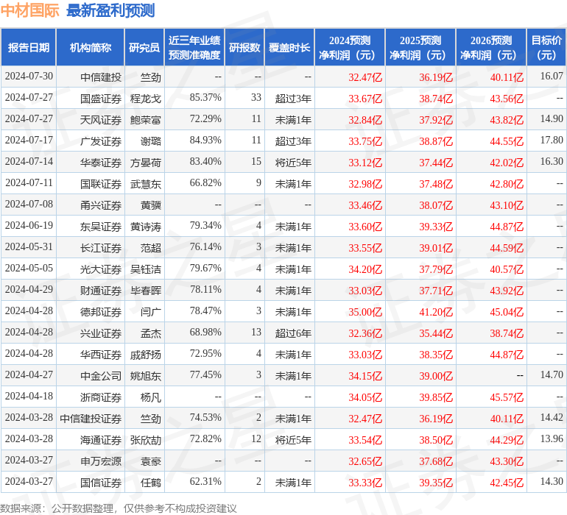Click 2025 forecast value 39.01亿
The image size is (567, 515).
[436, 248]
